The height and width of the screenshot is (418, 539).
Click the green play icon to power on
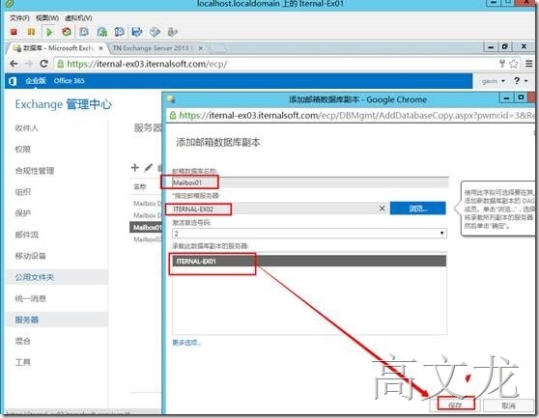pos(49,32)
